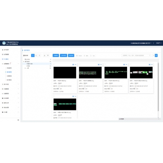The image size is (163, 163).
Task: Select the highlighted blue folder-view icon above the tree
Action: tap(33, 55)
